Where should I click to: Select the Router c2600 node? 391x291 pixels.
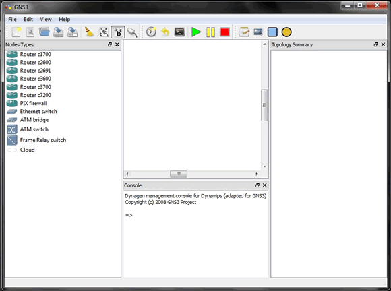tap(29, 62)
